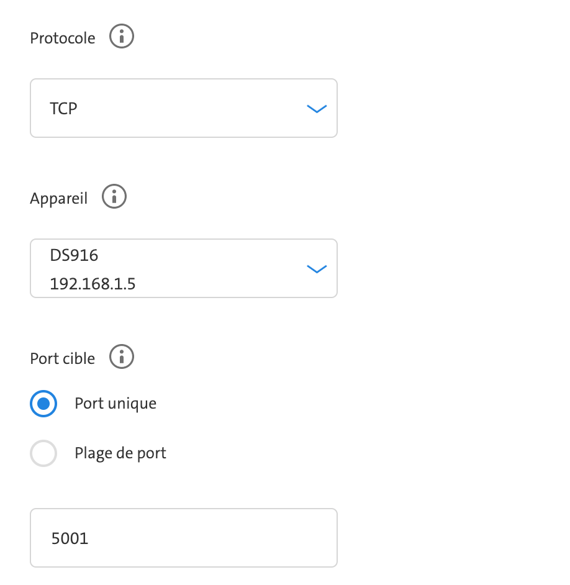Choose the Plage de port text label
The image size is (570, 585).
tap(120, 453)
